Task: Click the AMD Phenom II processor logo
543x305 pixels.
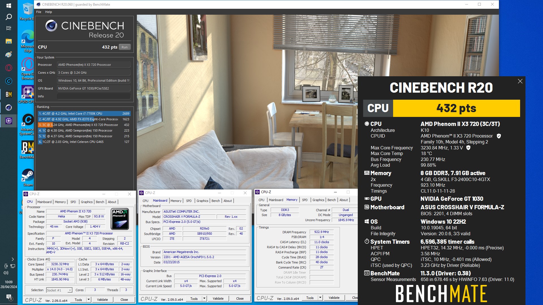Action: 120,219
